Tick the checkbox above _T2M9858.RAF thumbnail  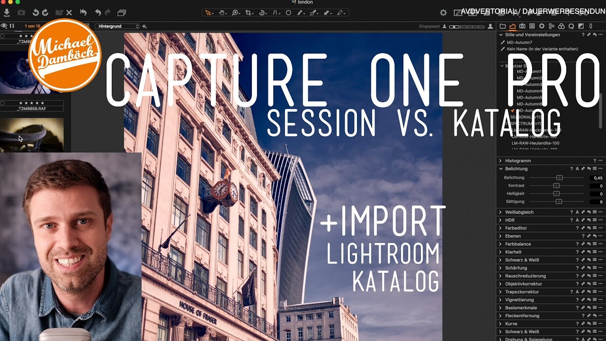(x=3, y=103)
